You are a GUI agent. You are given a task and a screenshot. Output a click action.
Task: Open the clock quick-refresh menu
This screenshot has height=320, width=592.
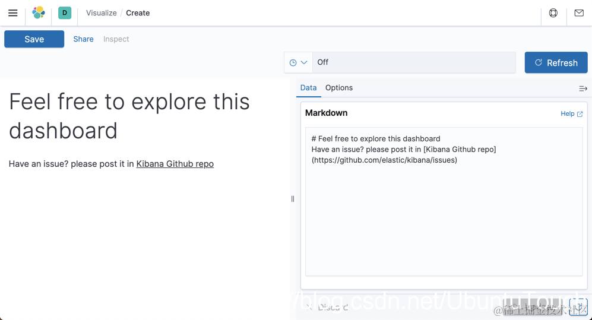pos(298,63)
